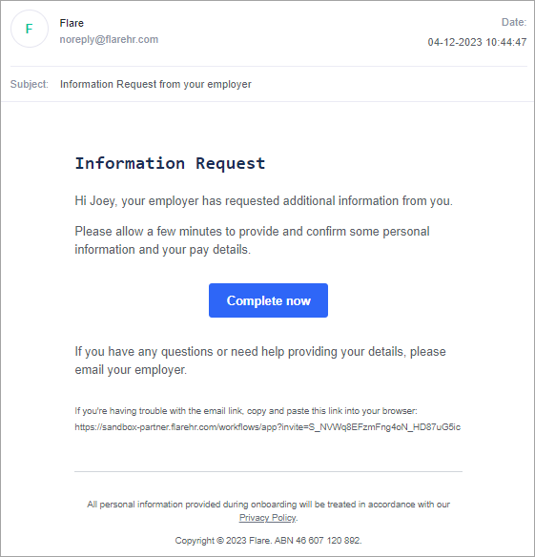Select the subject line text about employer
Screen dimensions: 535x557
pyautogui.click(x=155, y=84)
